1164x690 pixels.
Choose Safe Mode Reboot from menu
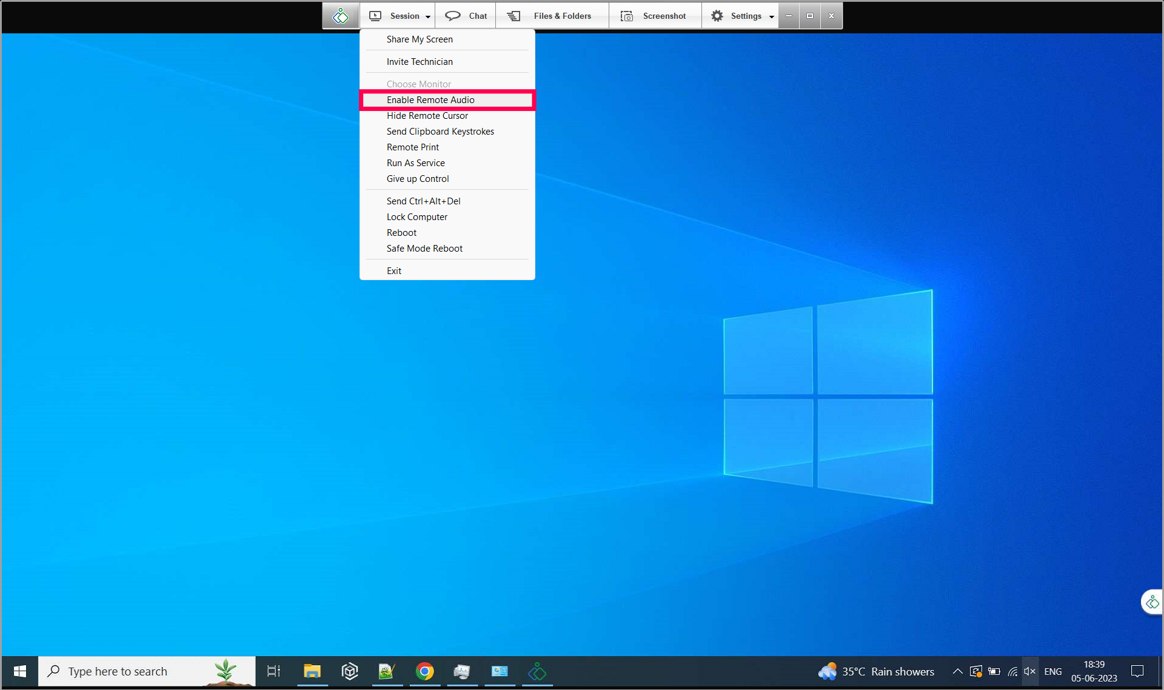[424, 249]
